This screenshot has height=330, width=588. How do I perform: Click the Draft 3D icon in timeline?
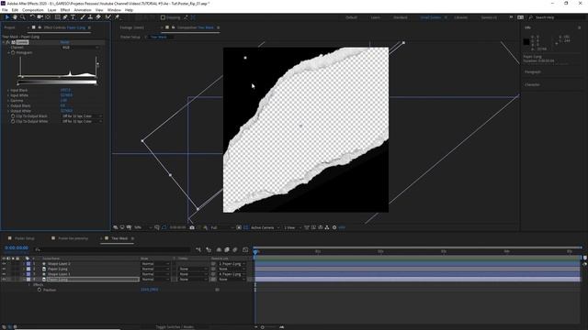pyautogui.click(x=209, y=249)
